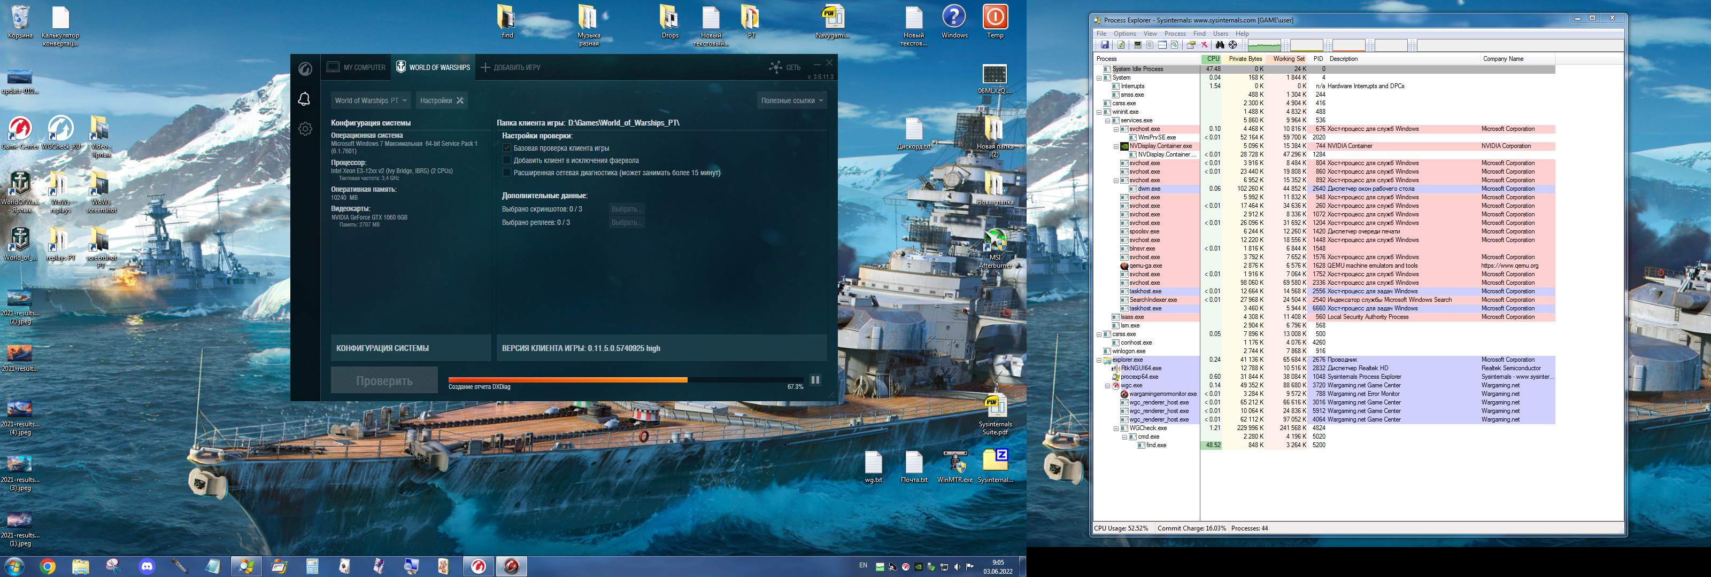
Task: Select the Temp desktop icon
Action: pyautogui.click(x=995, y=22)
